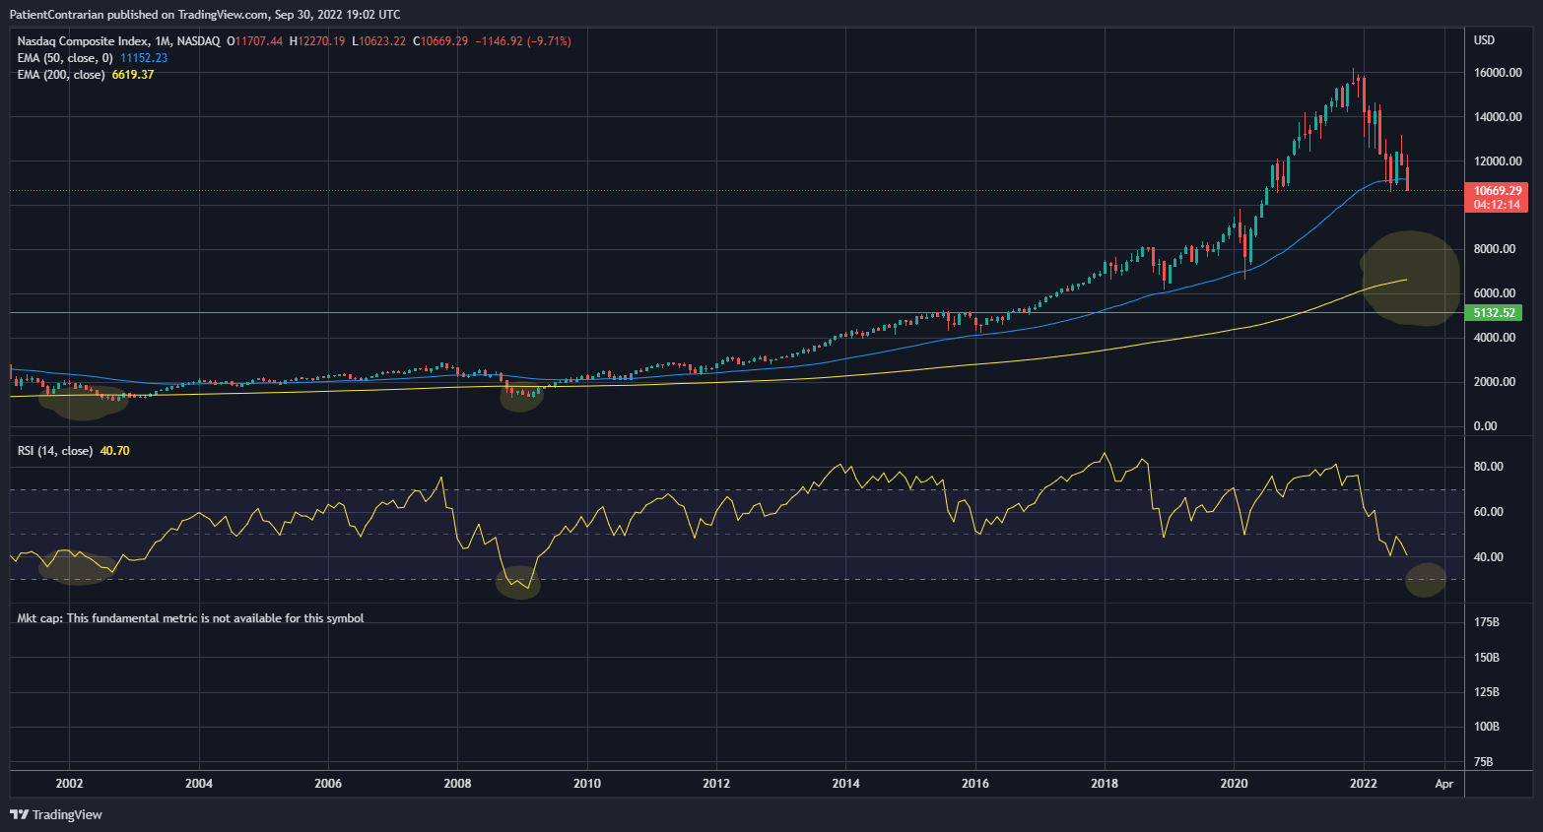The image size is (1543, 832).
Task: Click the 2002 label on time axis
Action: pos(69,784)
